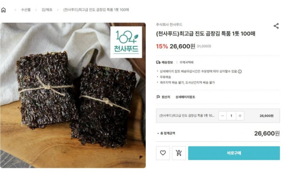285x174 pixels.
Task: Click the main seaweed product image
Action: 73,95
